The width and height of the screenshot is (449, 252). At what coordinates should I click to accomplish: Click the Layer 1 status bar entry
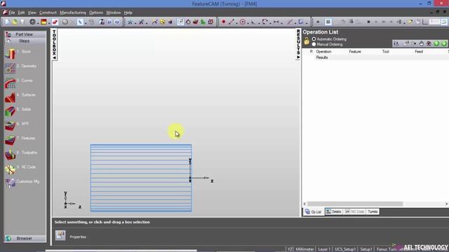click(324, 249)
